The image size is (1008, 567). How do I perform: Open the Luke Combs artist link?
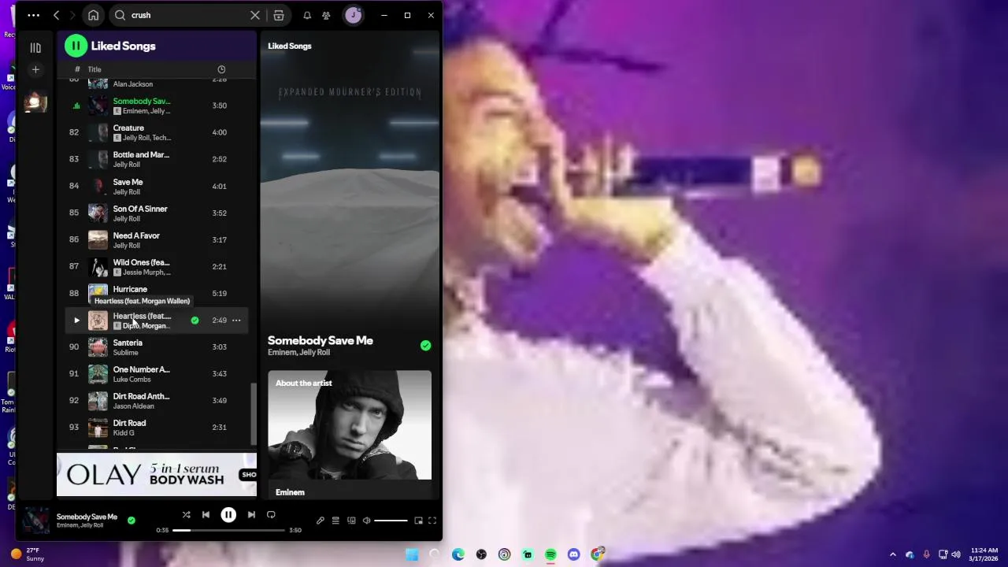132,380
